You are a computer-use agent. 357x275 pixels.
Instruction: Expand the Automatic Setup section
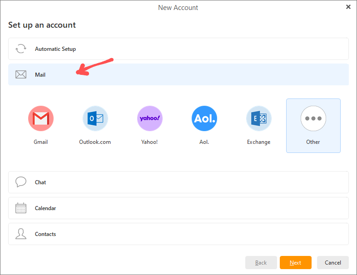178,49
